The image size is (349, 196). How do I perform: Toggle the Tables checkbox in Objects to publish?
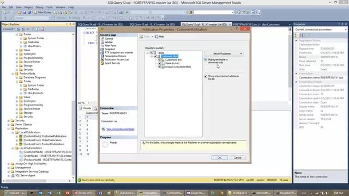(151, 53)
